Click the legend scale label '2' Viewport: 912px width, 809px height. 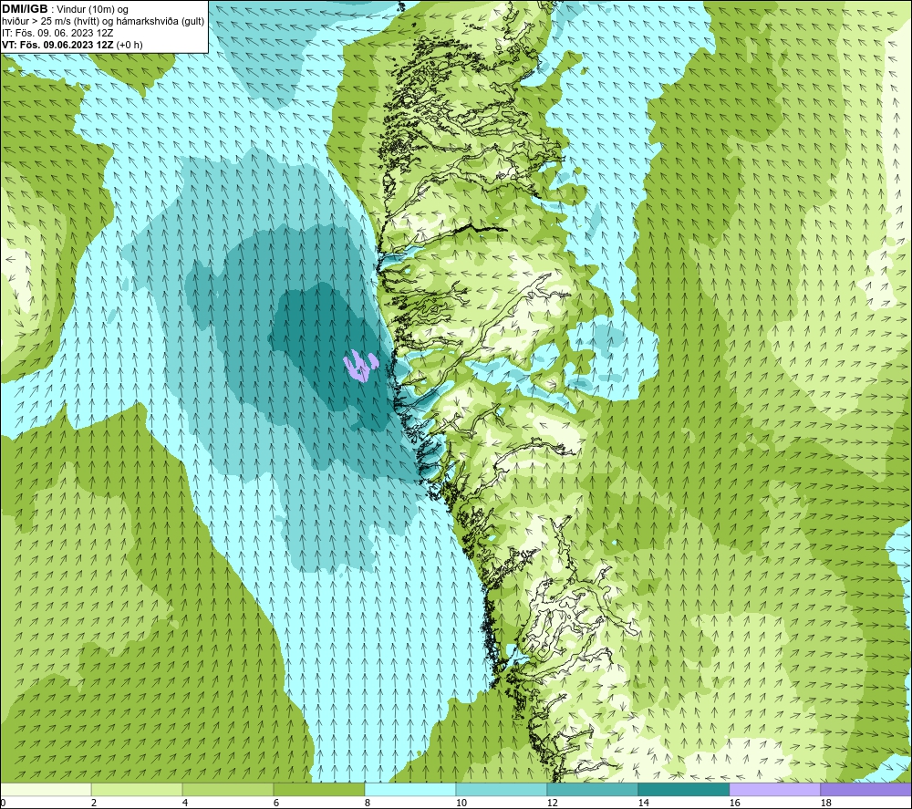[94, 804]
